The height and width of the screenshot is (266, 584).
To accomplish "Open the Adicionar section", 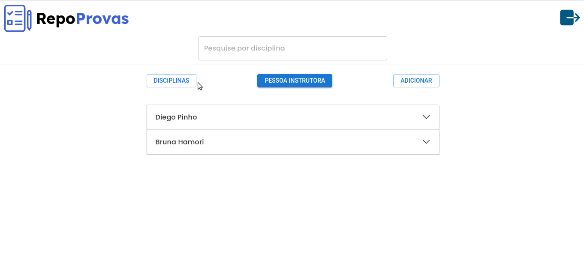I will pos(416,81).
